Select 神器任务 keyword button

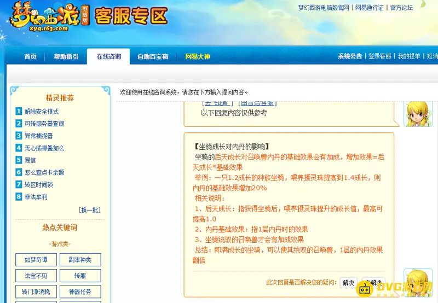click(x=80, y=292)
